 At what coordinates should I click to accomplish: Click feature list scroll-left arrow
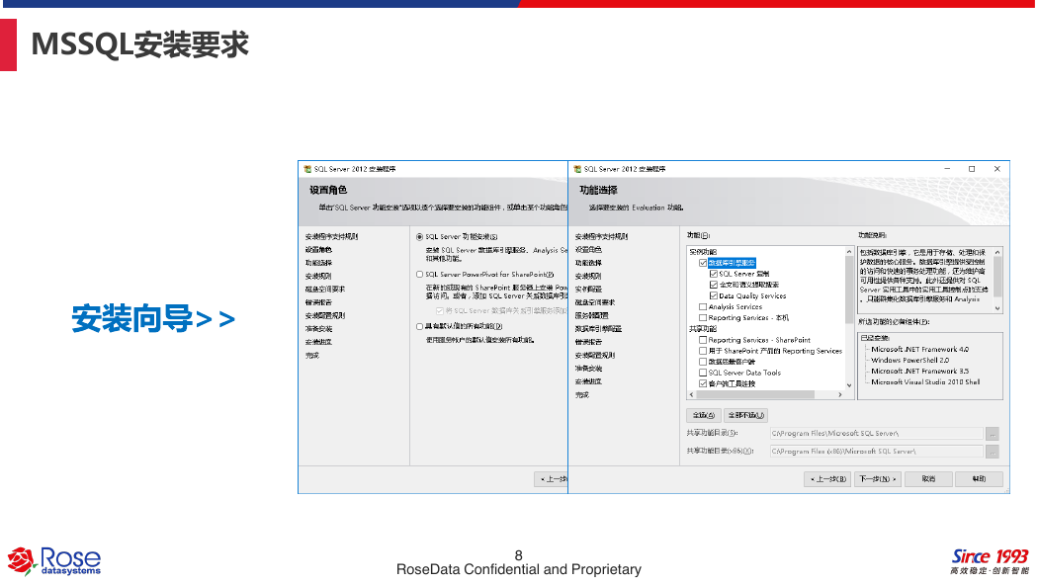point(692,395)
